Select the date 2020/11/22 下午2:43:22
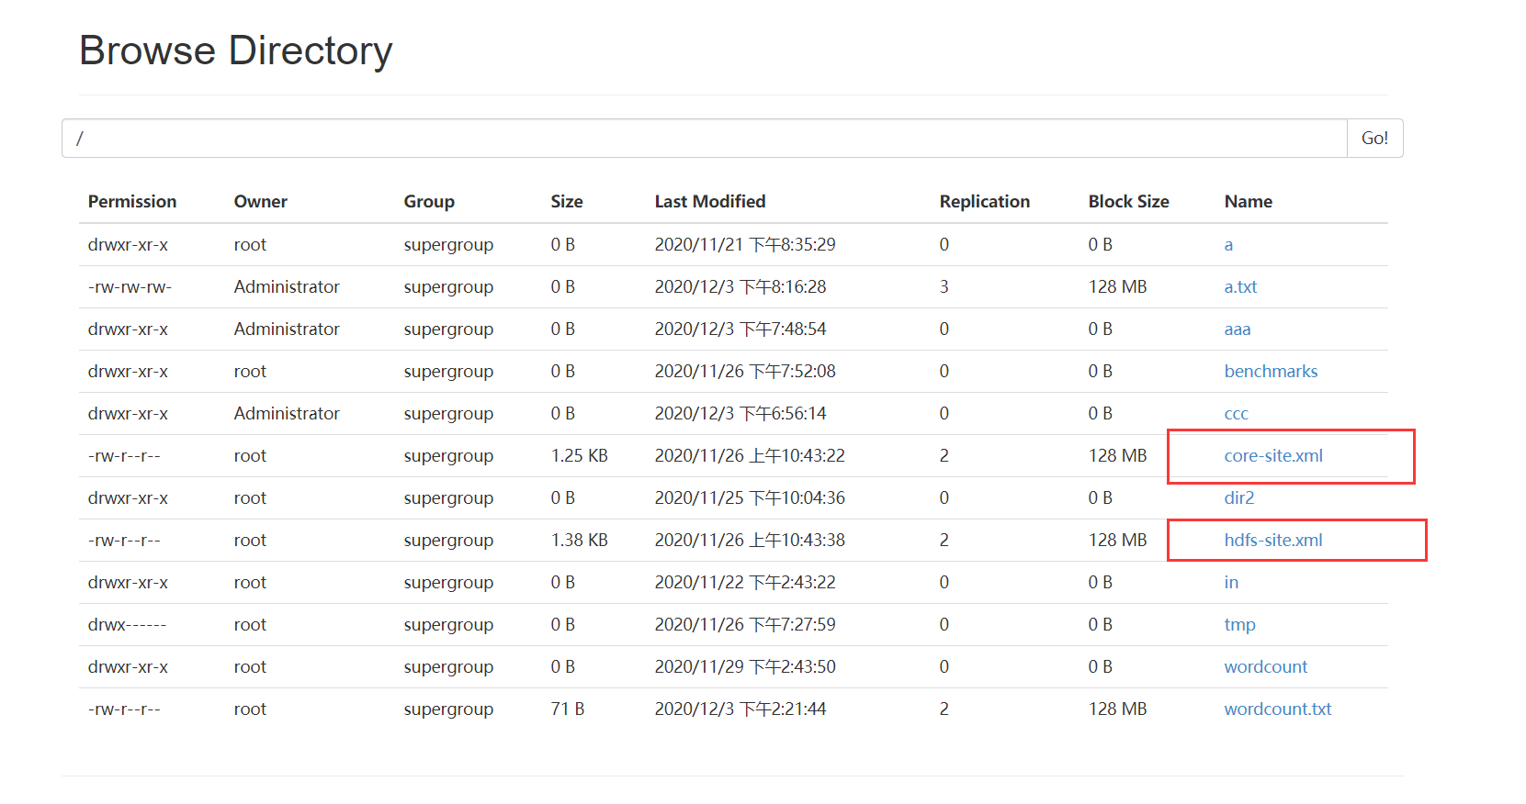The width and height of the screenshot is (1526, 804). click(x=745, y=583)
